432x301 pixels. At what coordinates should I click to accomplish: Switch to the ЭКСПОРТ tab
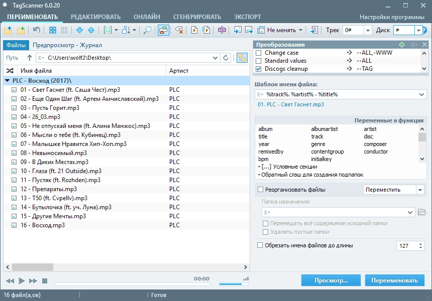tap(248, 17)
